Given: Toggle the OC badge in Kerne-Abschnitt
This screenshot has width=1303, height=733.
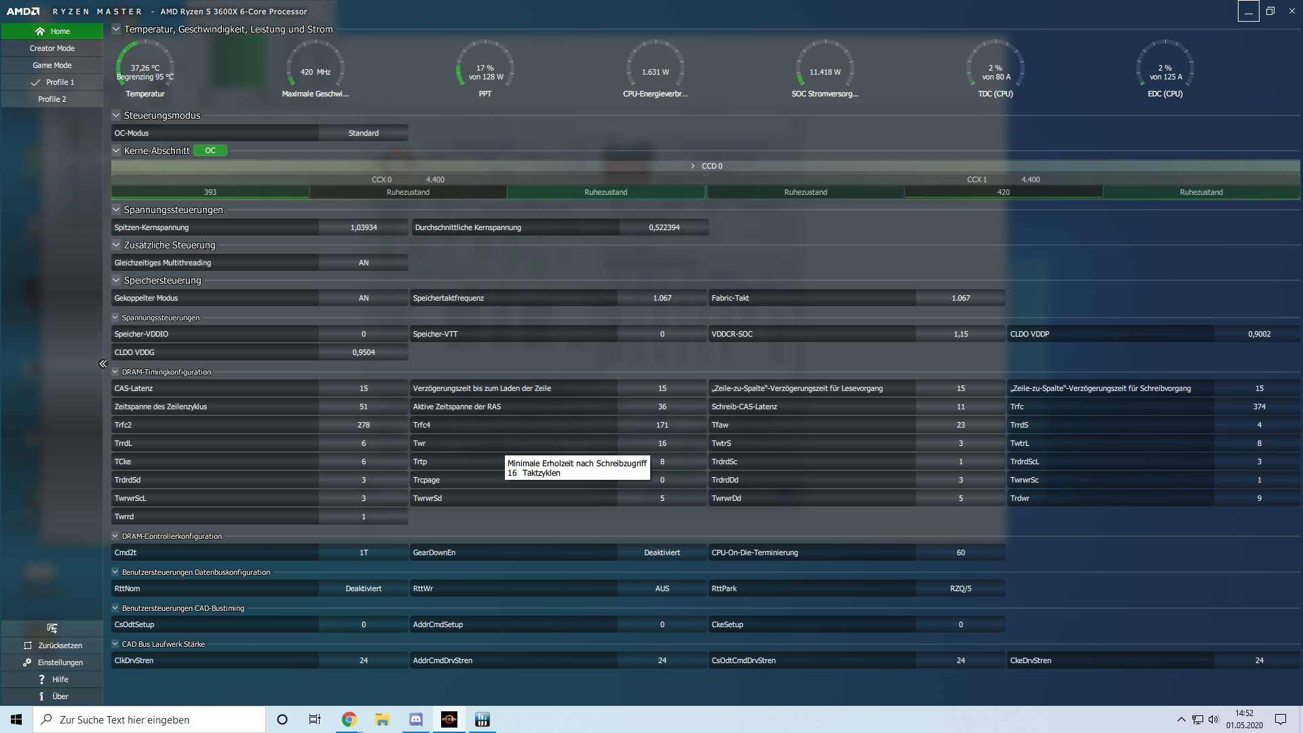Looking at the screenshot, I should 210,151.
